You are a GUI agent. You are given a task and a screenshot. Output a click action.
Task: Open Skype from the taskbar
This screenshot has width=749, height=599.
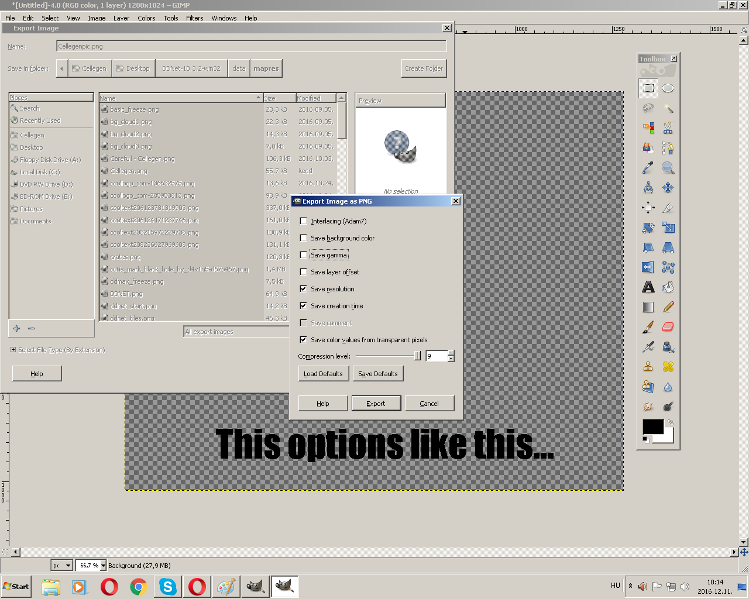tap(168, 586)
